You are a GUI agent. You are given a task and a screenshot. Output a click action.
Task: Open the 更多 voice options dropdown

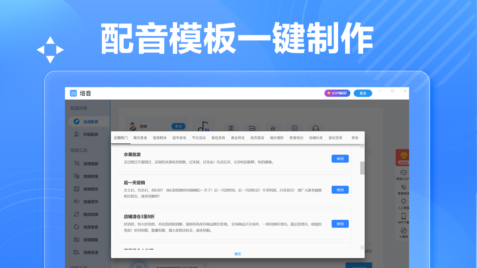point(178,126)
